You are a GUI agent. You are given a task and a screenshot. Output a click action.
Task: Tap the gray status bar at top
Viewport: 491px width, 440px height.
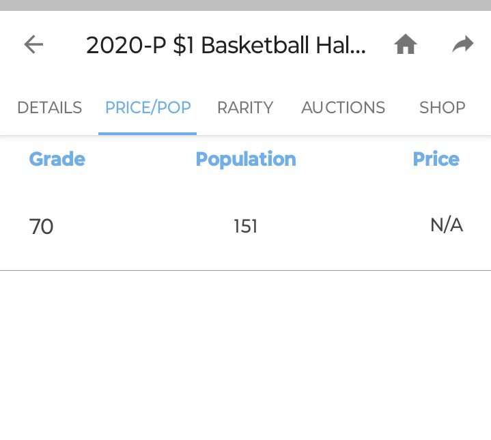[246, 5]
